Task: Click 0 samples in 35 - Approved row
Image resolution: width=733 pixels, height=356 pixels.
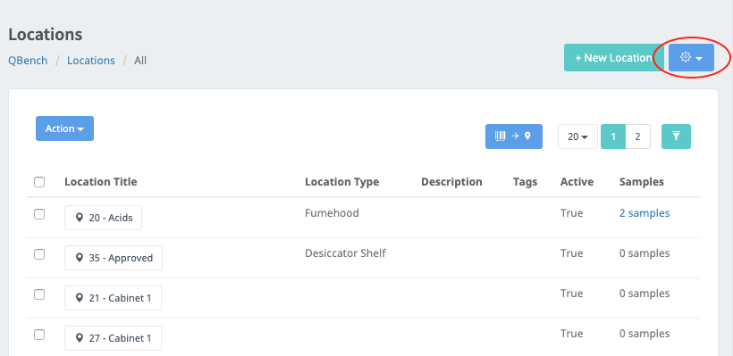Action: pos(645,253)
